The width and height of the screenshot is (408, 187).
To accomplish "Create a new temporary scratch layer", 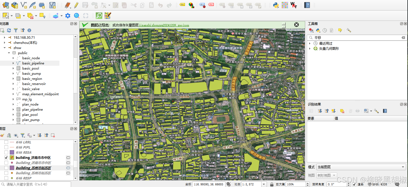I will click(42, 5).
